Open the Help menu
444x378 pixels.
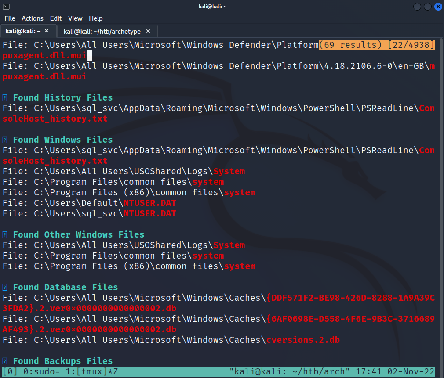(95, 18)
